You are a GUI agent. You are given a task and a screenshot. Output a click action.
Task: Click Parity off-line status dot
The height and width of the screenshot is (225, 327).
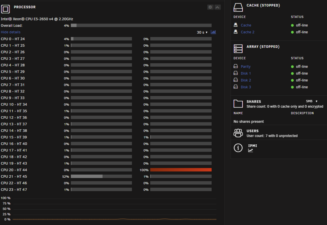click(292, 67)
